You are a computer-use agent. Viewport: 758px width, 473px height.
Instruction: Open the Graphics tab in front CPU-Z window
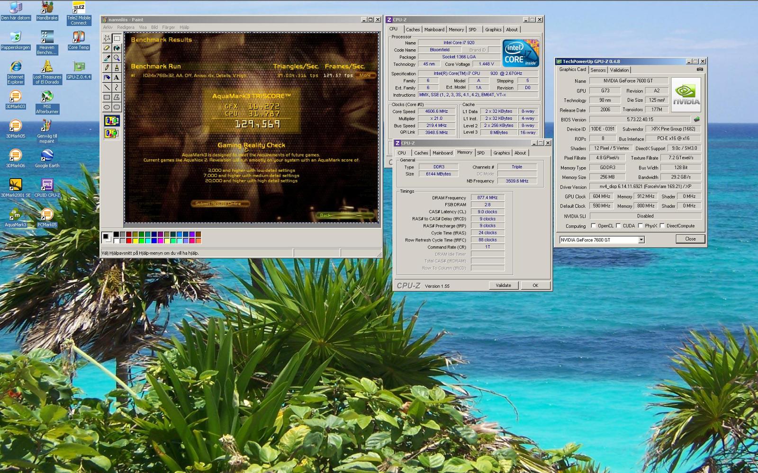[x=501, y=153]
